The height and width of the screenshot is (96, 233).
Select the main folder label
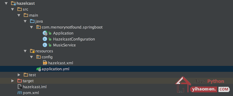click(x=33, y=15)
